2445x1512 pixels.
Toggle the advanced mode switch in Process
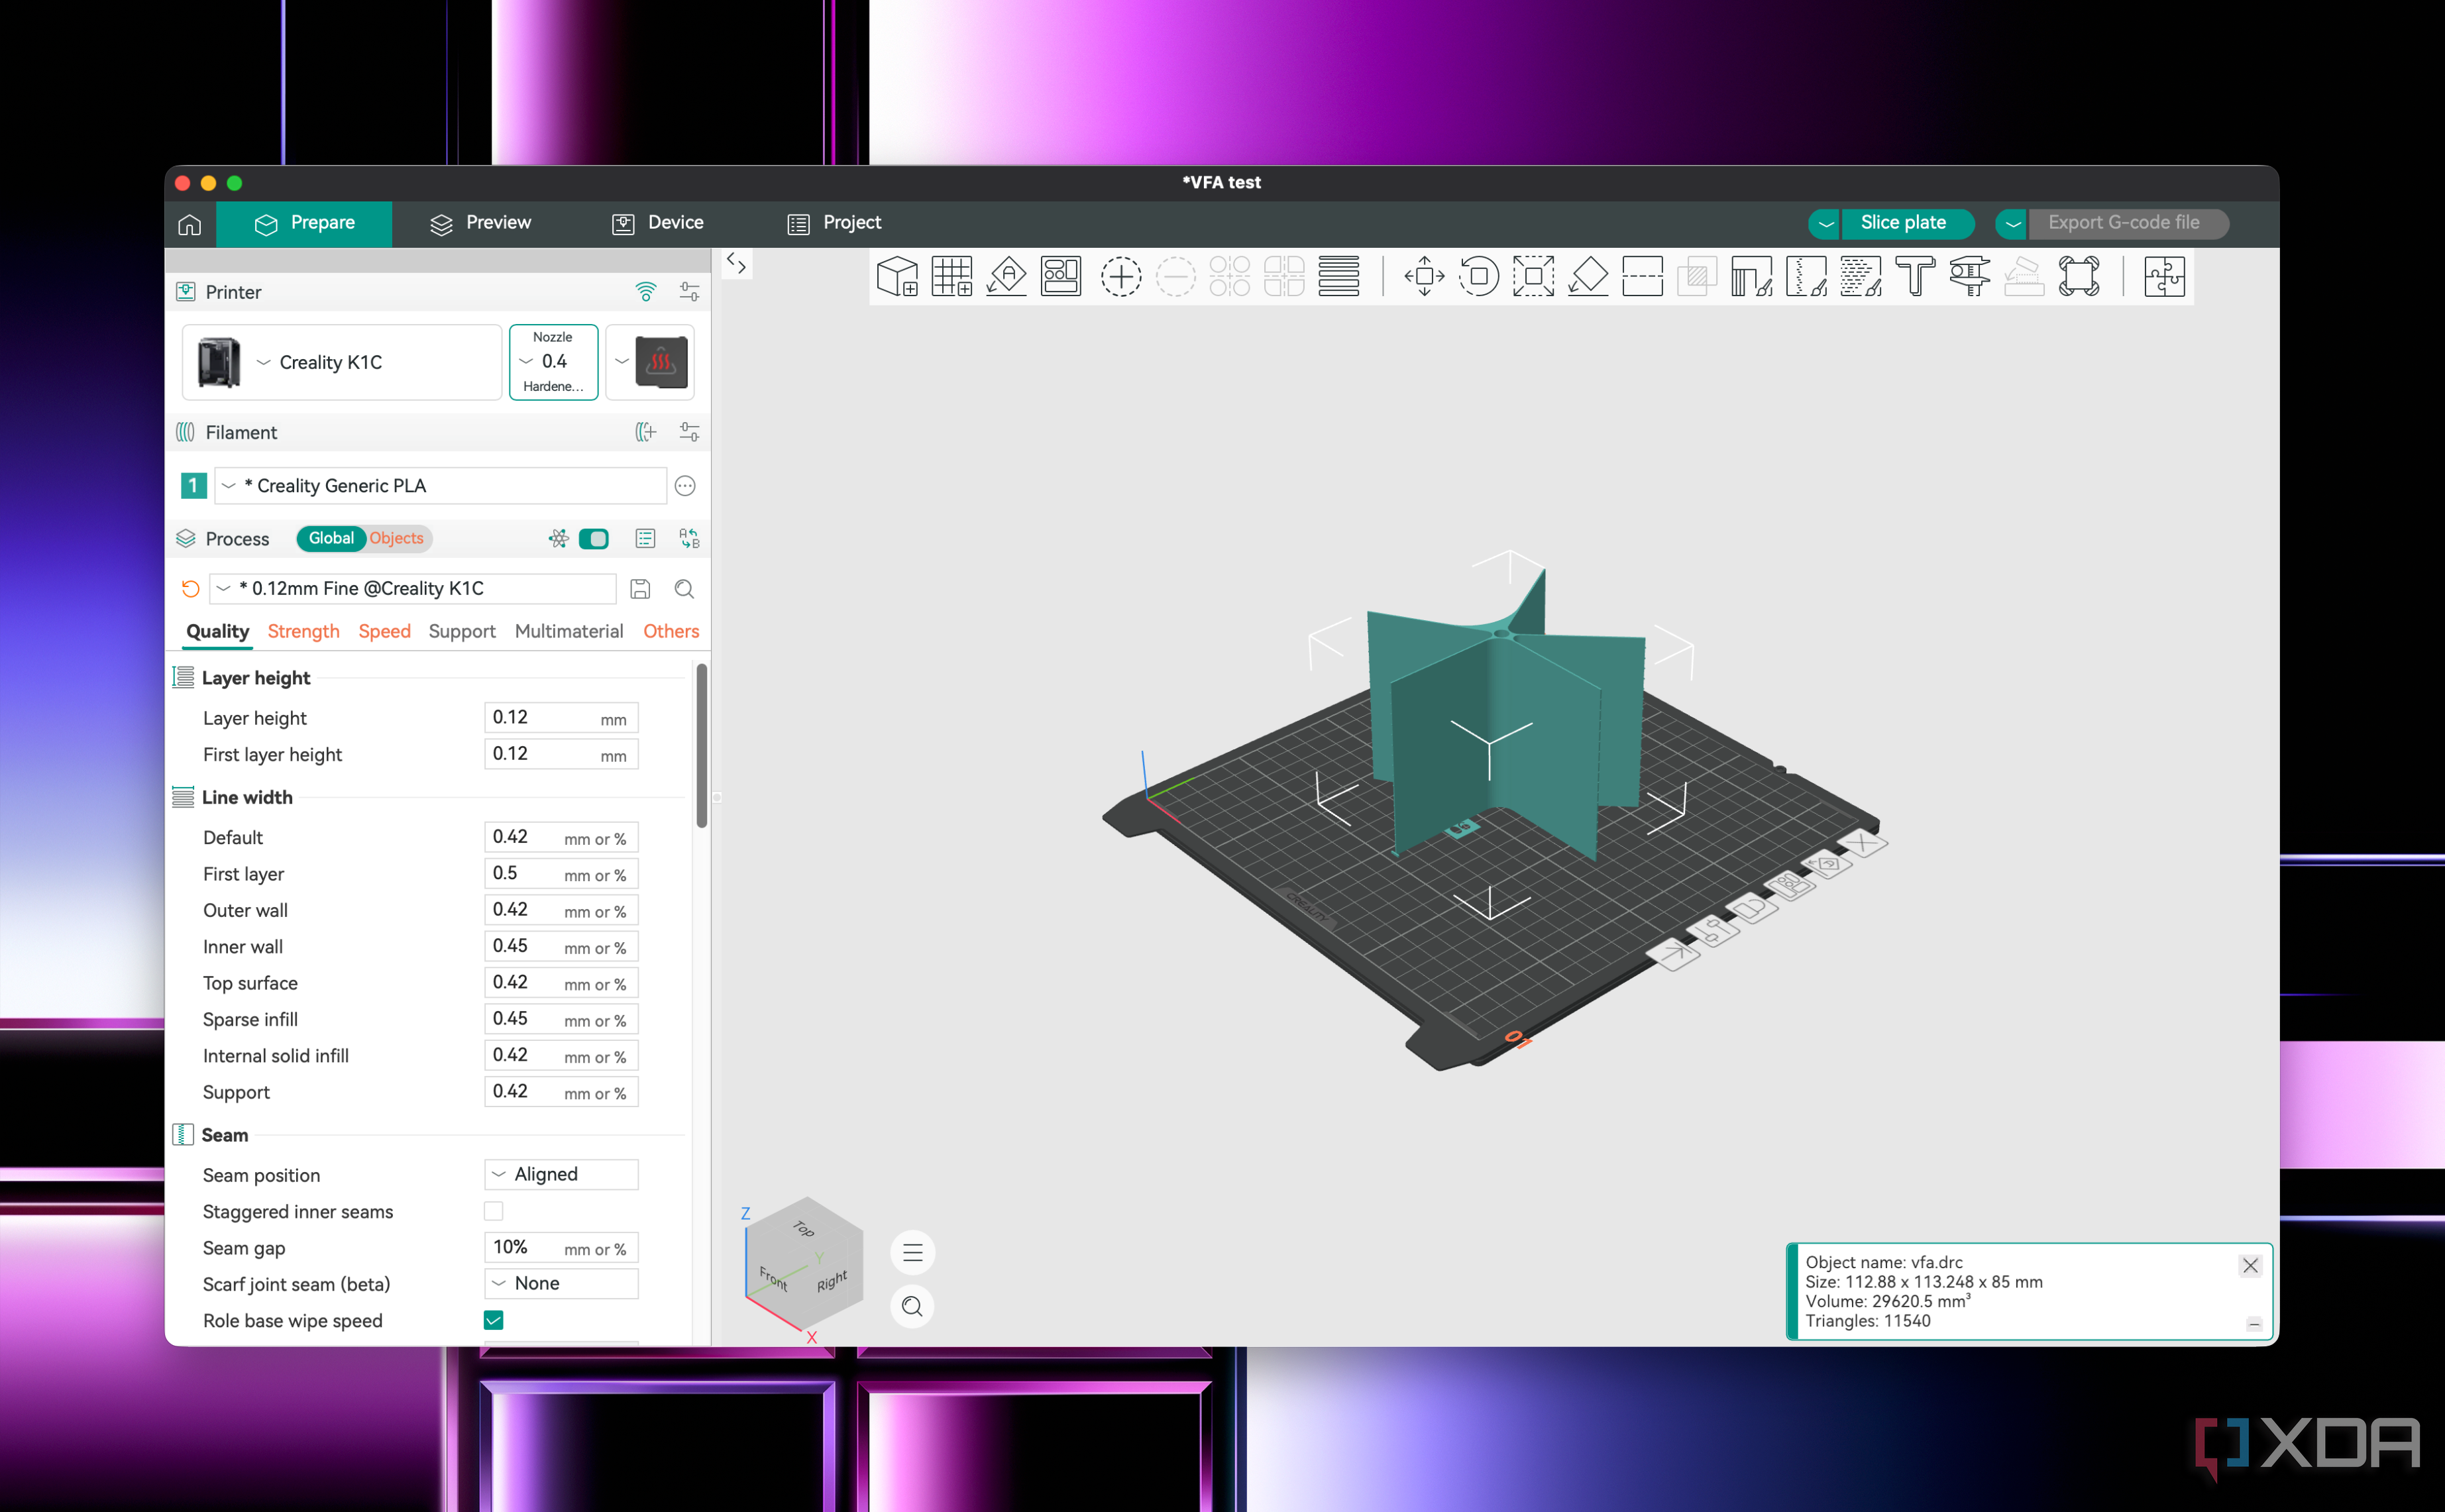pos(594,539)
